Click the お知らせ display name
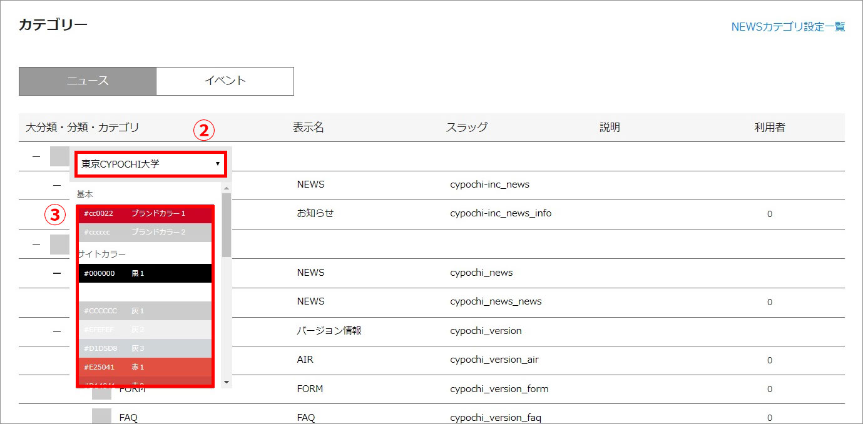The height and width of the screenshot is (424, 863). tap(315, 213)
